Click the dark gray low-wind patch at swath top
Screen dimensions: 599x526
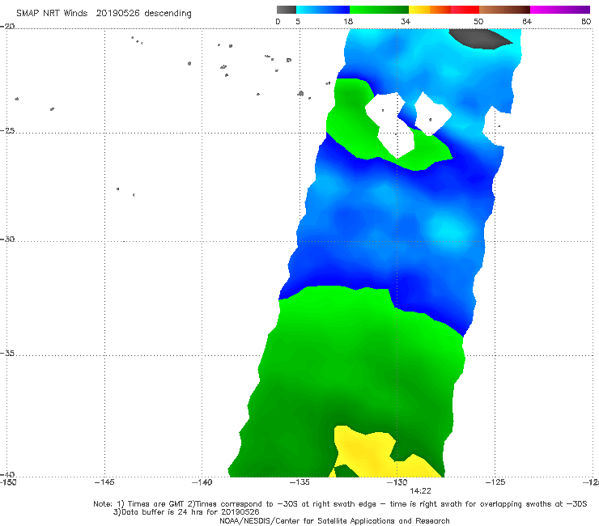click(479, 39)
